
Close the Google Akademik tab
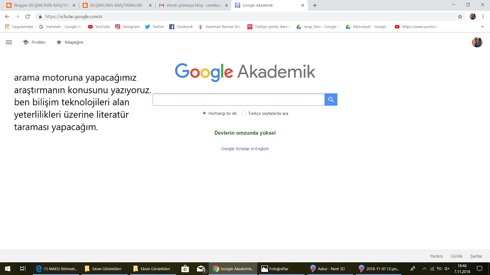point(303,5)
